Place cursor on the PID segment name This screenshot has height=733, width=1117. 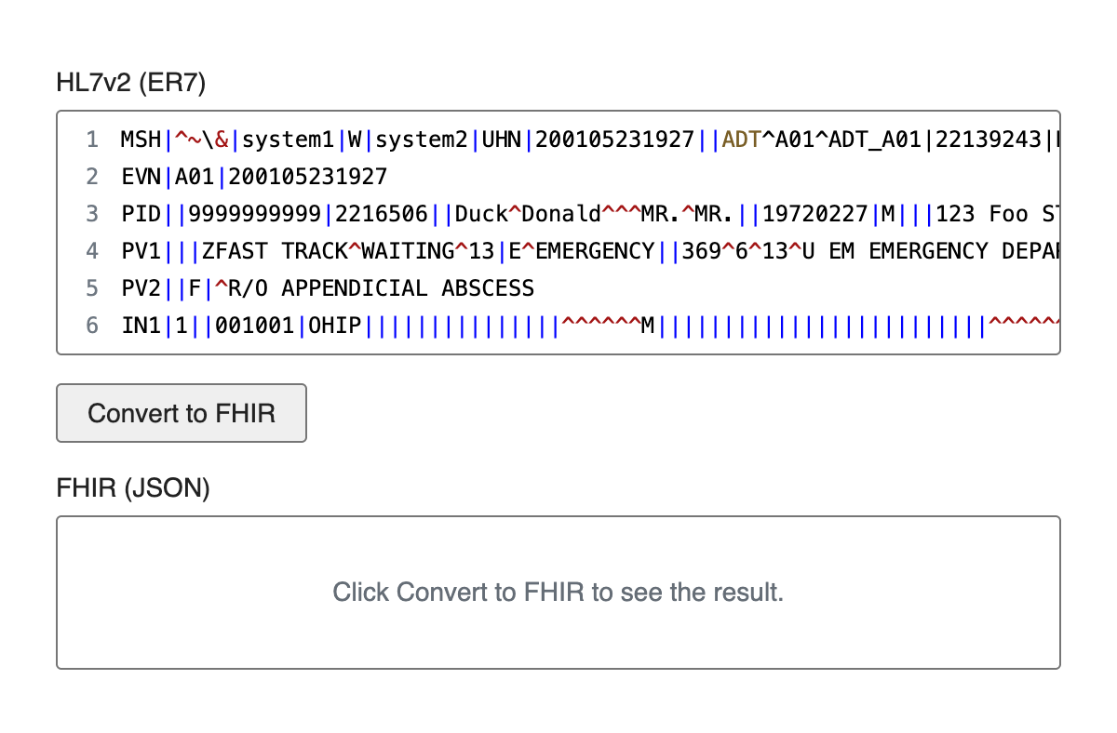click(141, 214)
